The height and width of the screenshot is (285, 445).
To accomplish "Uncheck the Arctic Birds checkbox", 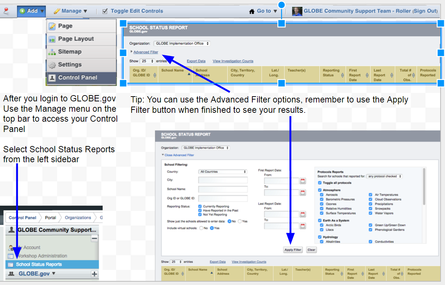I will coord(322,225).
